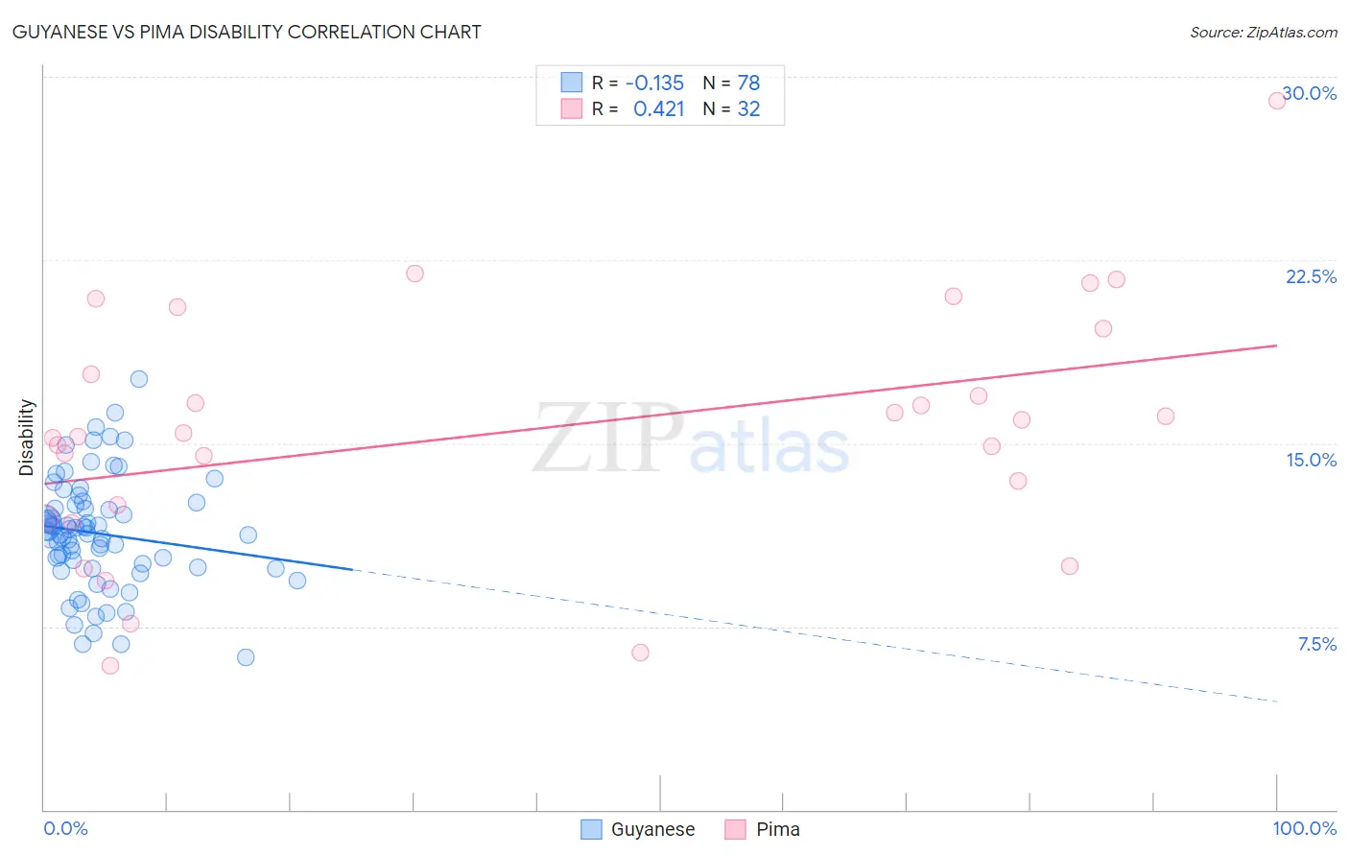Click the ZIPatlas watermark in chart center
1349x856 pixels.
(691, 440)
